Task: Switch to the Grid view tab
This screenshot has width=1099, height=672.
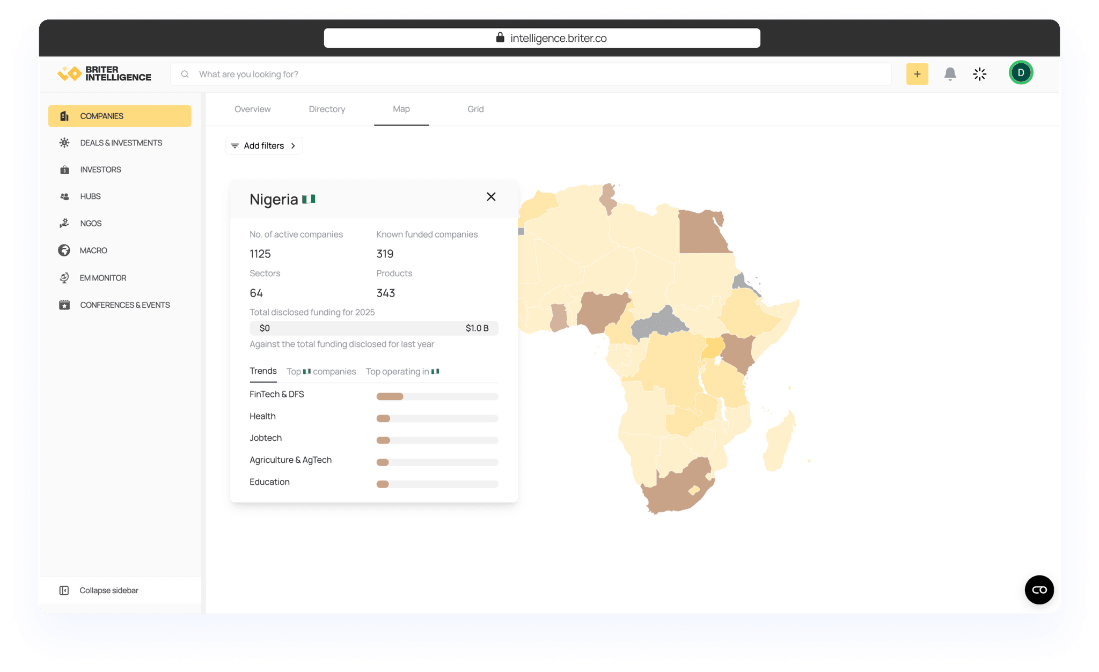Action: pos(475,109)
